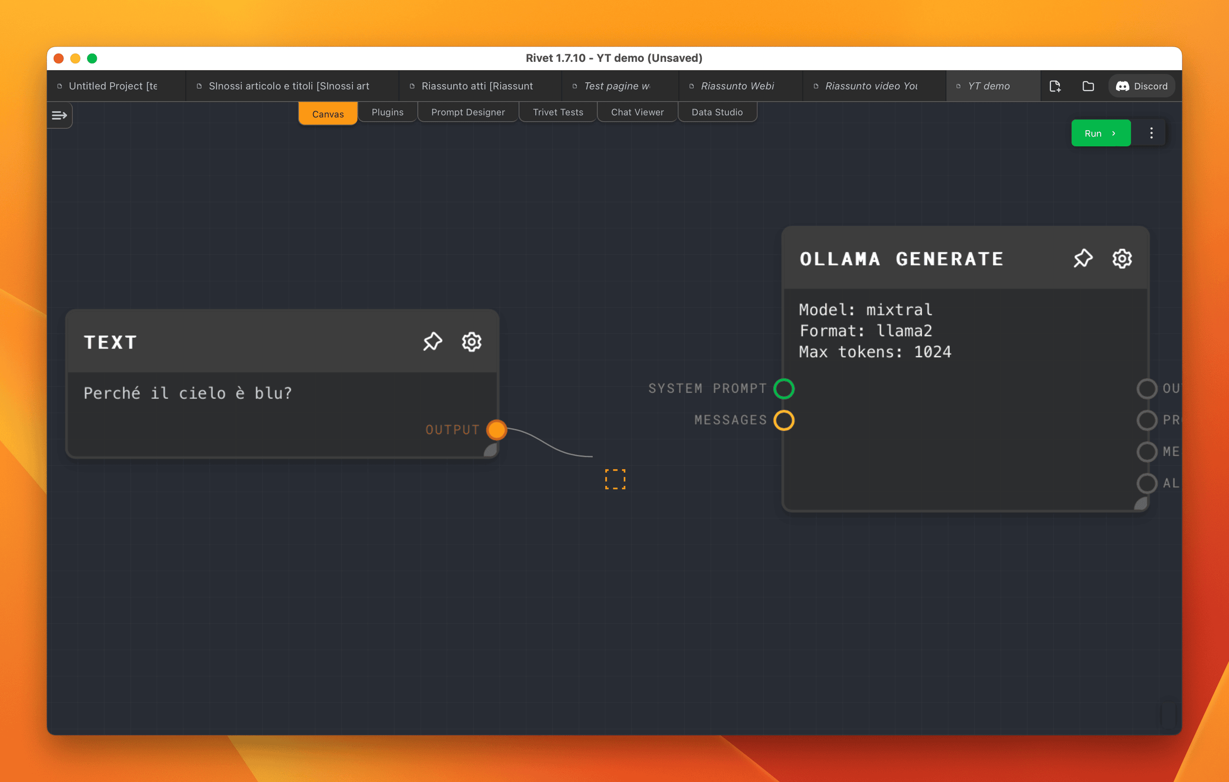Click the text 'Perché il cielo è blu?'
1229x782 pixels.
[x=188, y=393]
